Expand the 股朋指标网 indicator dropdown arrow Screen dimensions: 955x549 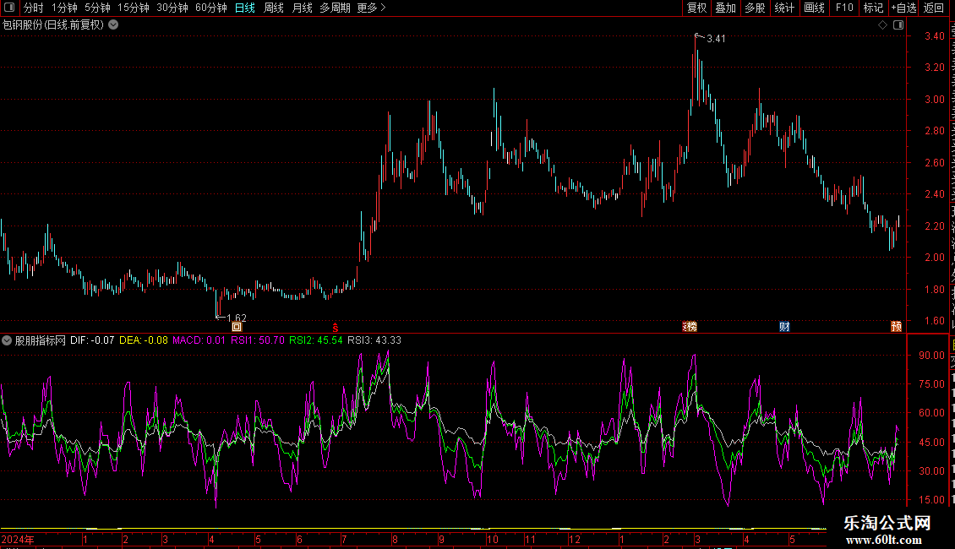7,340
